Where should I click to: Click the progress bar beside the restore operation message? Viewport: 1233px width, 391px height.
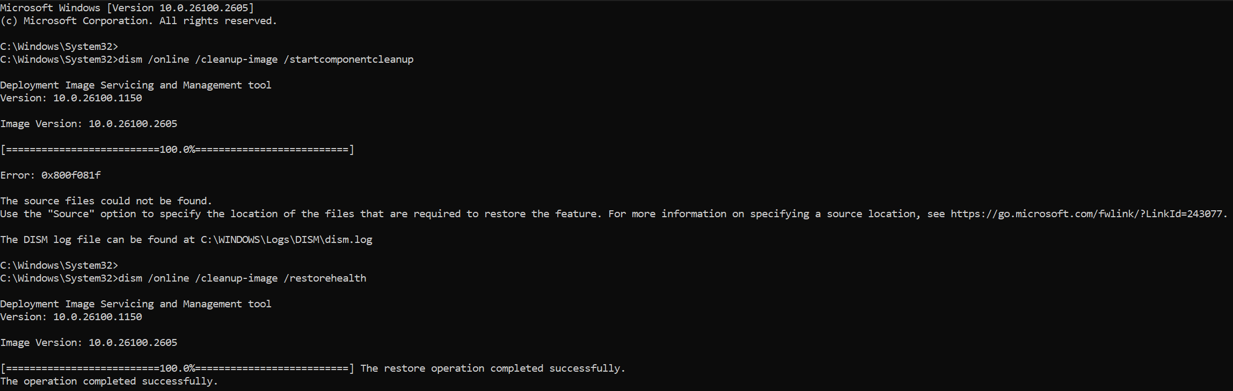coord(177,368)
